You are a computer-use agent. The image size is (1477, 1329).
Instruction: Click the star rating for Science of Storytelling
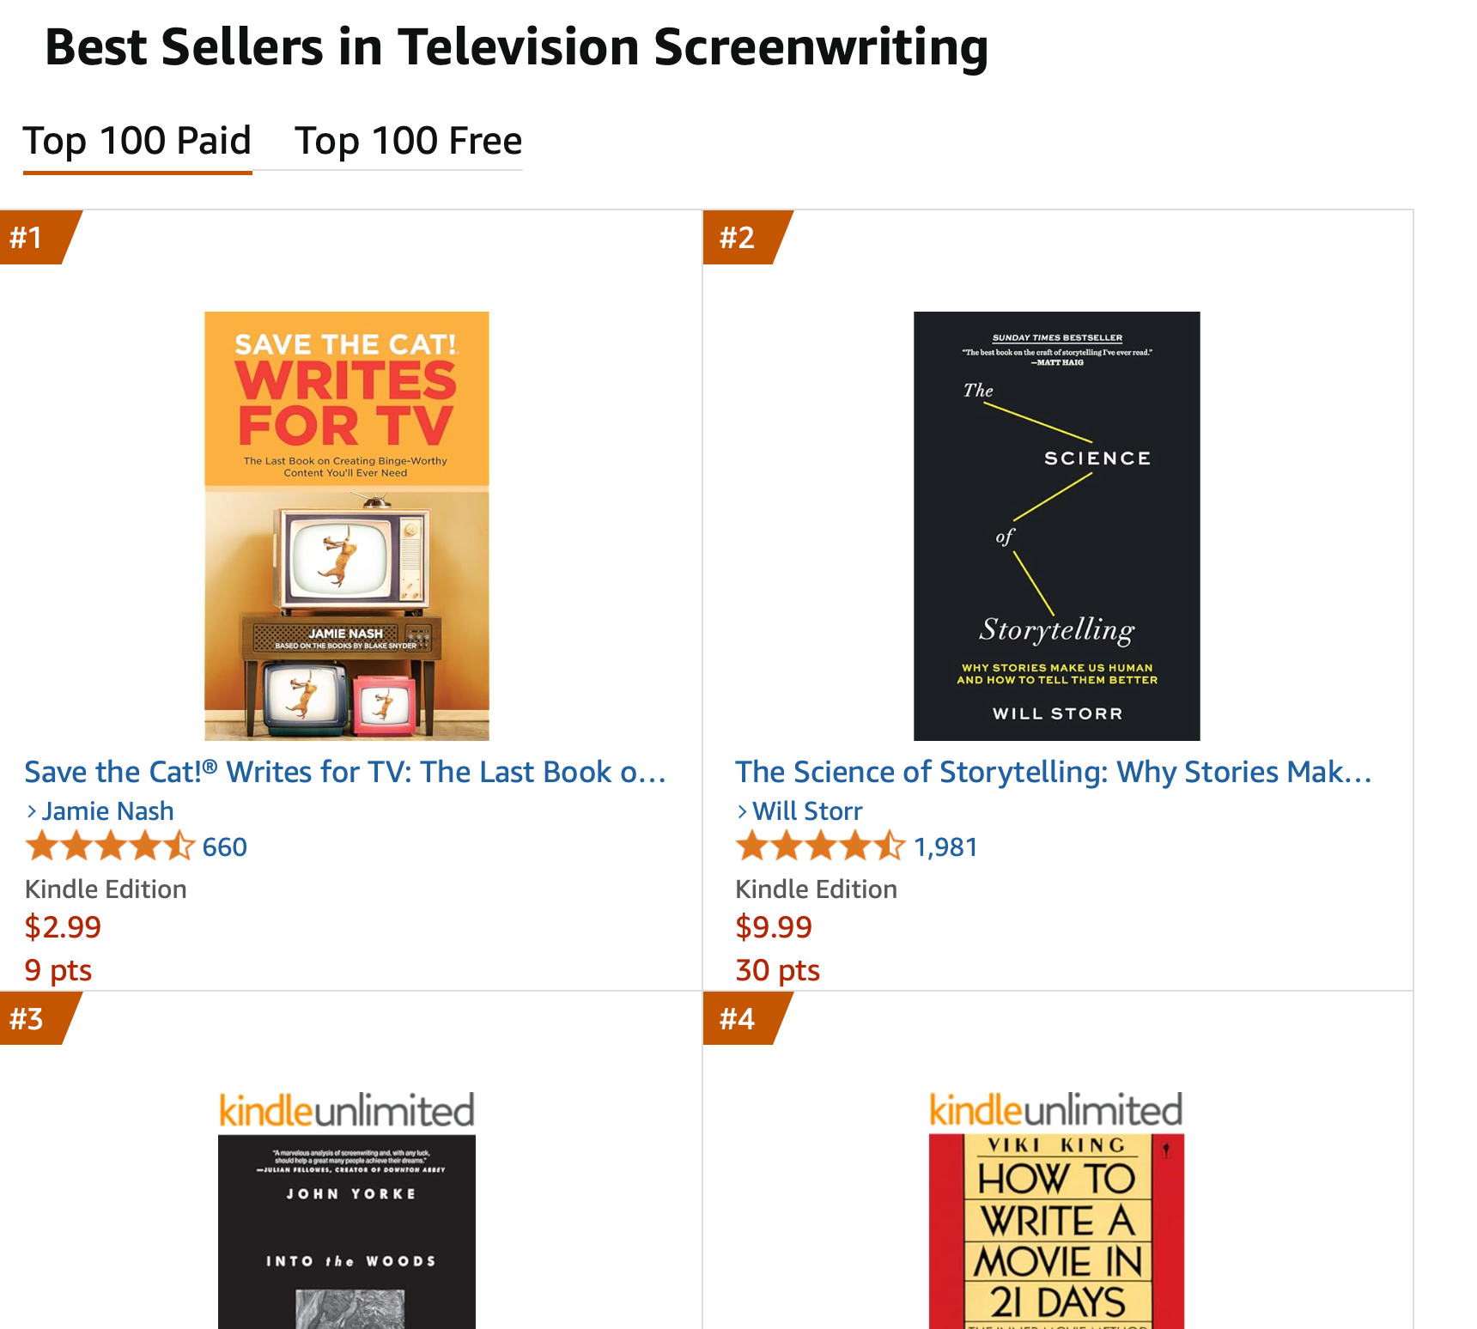(x=820, y=847)
